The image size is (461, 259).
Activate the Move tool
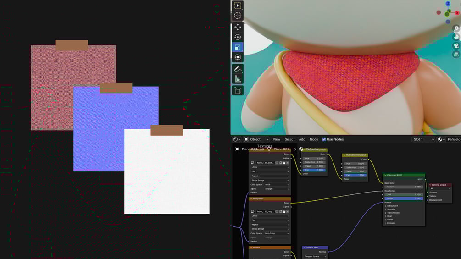click(x=238, y=27)
